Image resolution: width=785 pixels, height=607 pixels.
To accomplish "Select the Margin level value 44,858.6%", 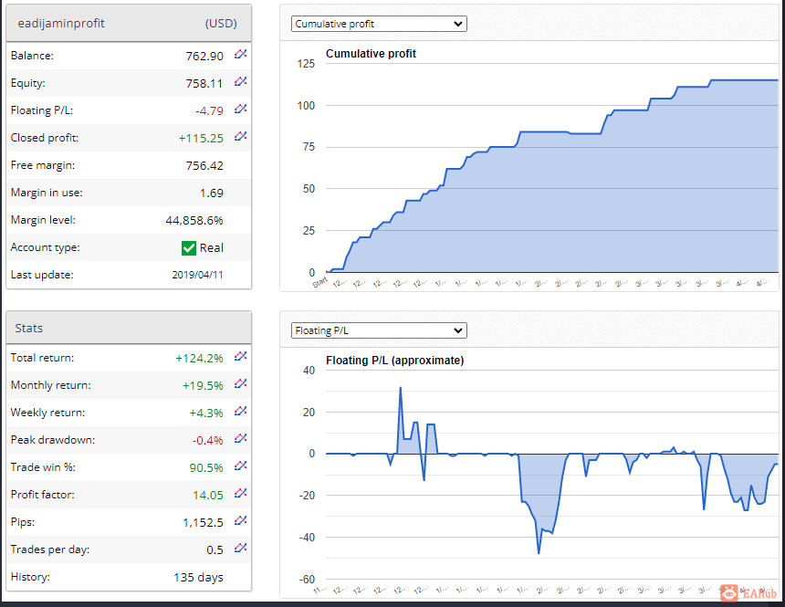I will 194,220.
